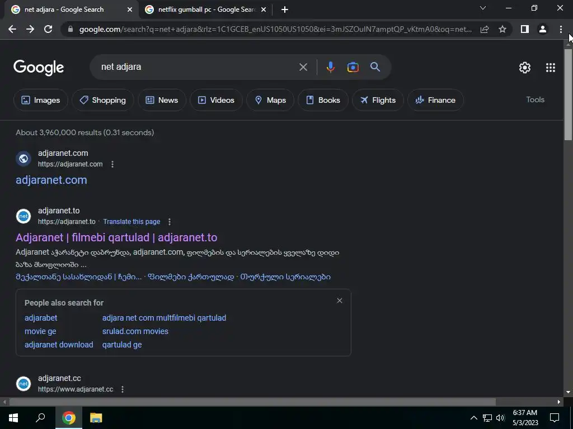Screen dimensions: 573x429
Task: Expand search Tools options
Action: click(535, 99)
